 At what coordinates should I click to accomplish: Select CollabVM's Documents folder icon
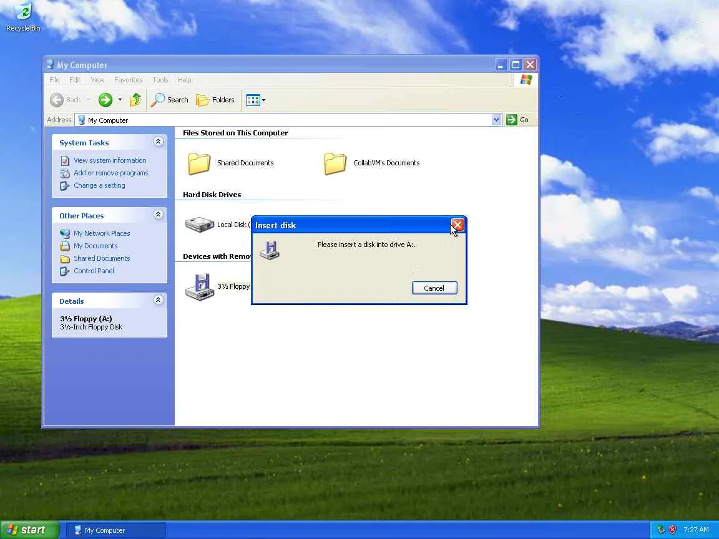coord(335,163)
